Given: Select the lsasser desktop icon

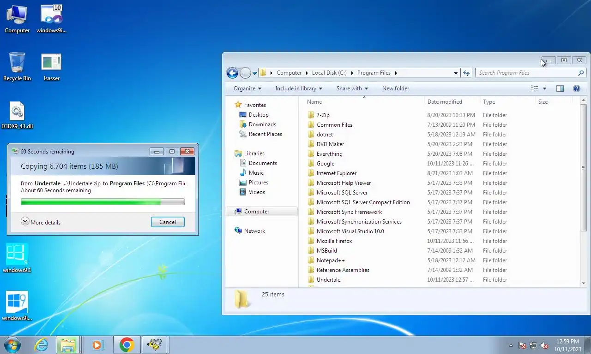Looking at the screenshot, I should coord(51,67).
